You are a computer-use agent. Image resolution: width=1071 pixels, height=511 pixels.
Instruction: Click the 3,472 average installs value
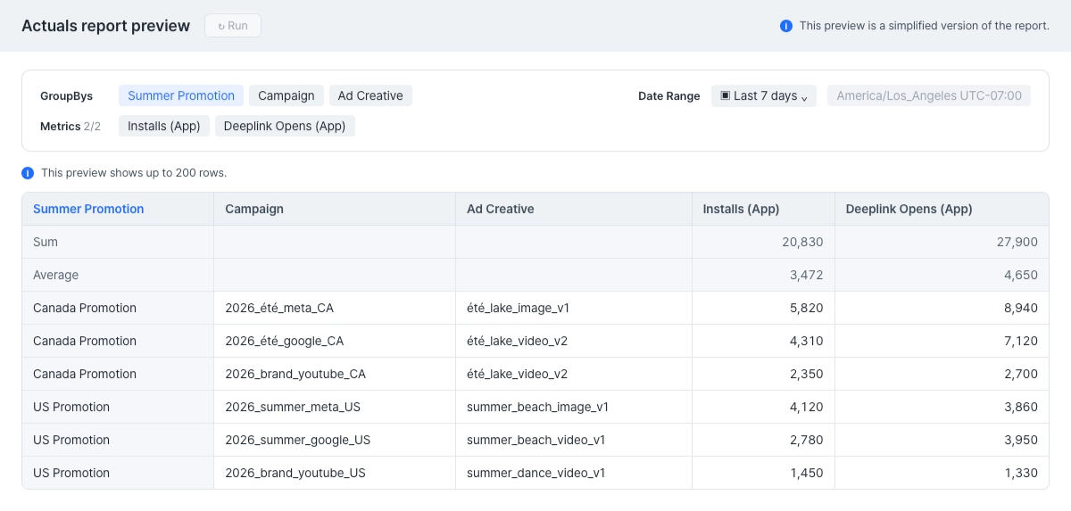[806, 275]
